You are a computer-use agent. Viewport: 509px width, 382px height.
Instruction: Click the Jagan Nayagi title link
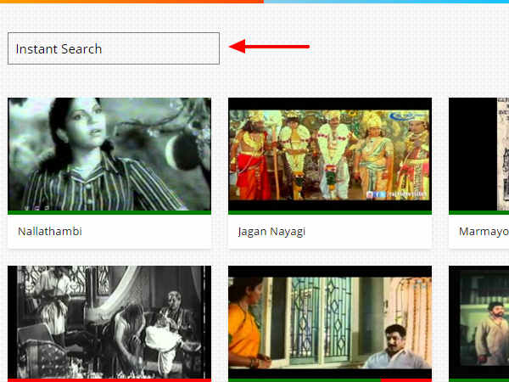(271, 231)
